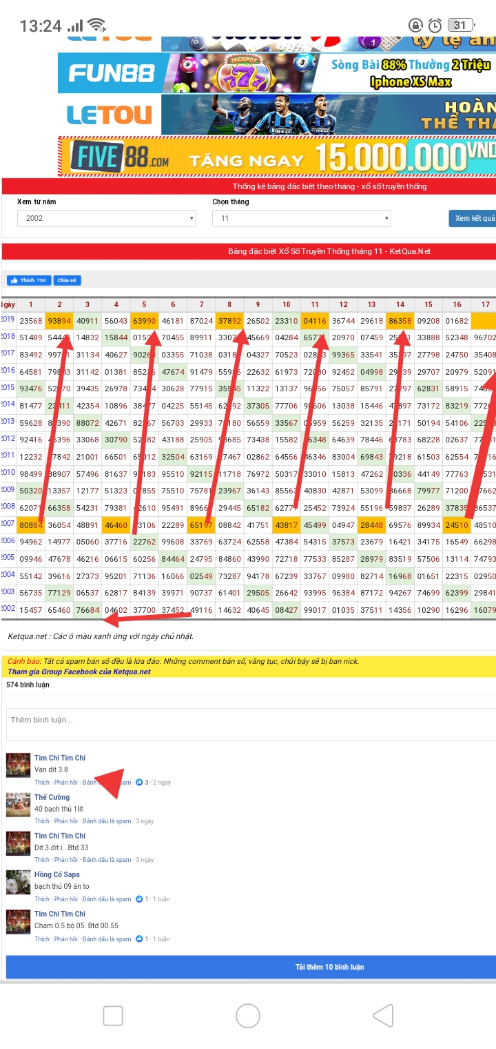Open the 'Xem từ năm' year dropdown
Screen dimensions: 496x1049
pyautogui.click(x=106, y=218)
